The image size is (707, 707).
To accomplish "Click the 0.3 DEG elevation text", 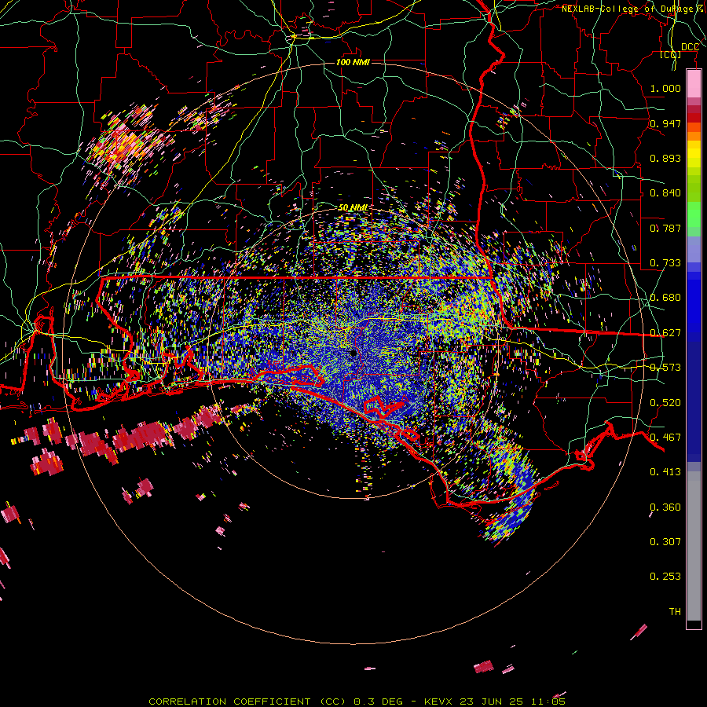I will 378,702.
